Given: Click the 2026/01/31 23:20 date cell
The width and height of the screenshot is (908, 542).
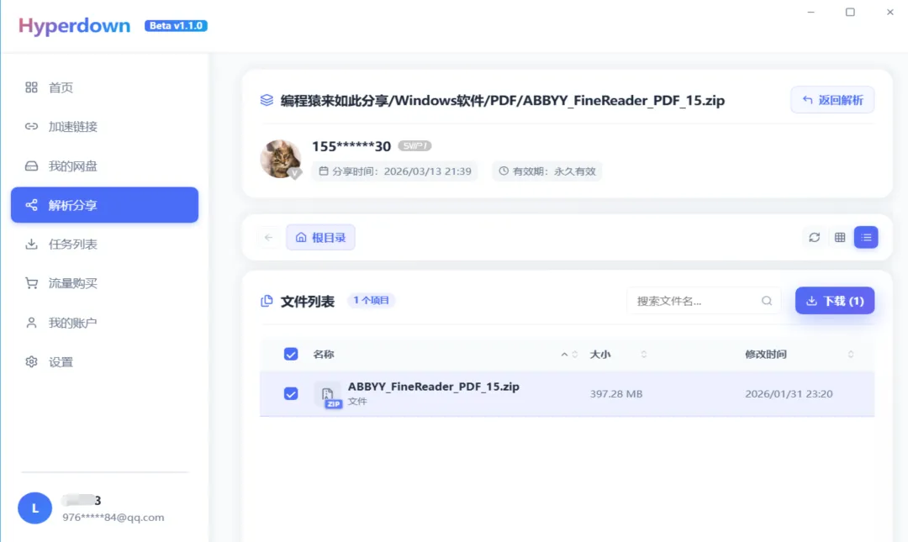Looking at the screenshot, I should 789,394.
